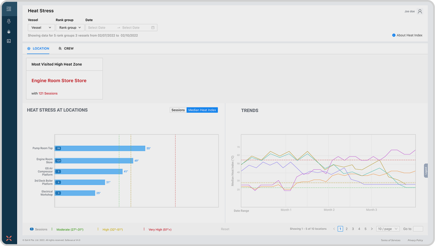Image resolution: width=435 pixels, height=246 pixels.
Task: Expand the Vessel dropdown
Action: coord(41,28)
